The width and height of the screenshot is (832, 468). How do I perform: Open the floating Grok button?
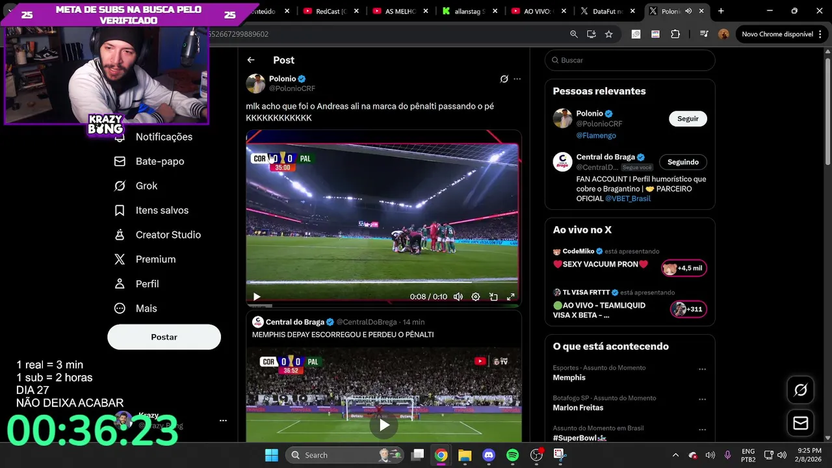pos(801,390)
